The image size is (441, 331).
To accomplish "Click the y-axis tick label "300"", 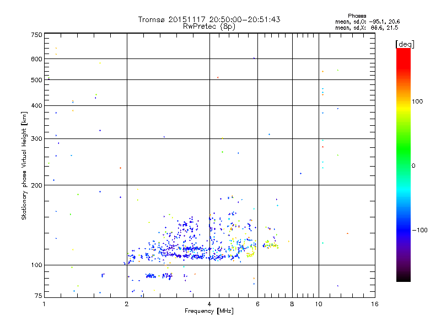I will [36, 139].
